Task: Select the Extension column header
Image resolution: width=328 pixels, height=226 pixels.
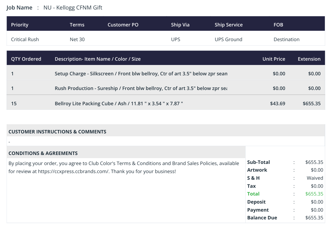Action: 309,59
